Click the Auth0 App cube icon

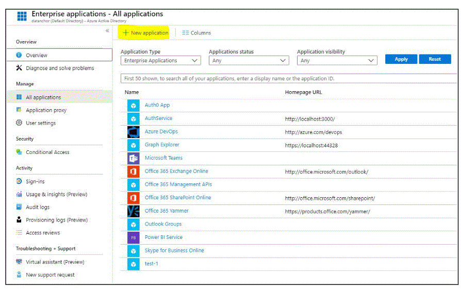point(134,106)
